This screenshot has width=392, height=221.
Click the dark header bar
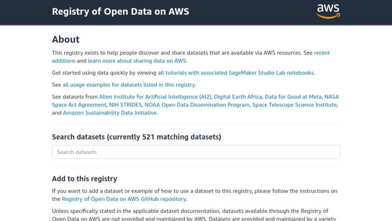(x=196, y=12)
